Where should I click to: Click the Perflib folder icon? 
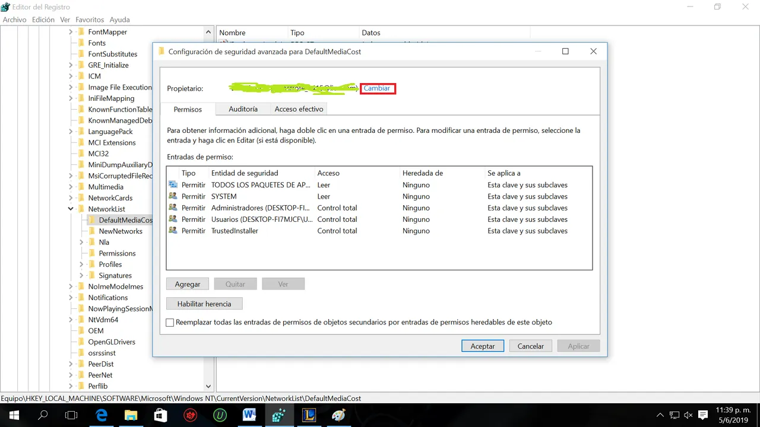click(x=81, y=386)
